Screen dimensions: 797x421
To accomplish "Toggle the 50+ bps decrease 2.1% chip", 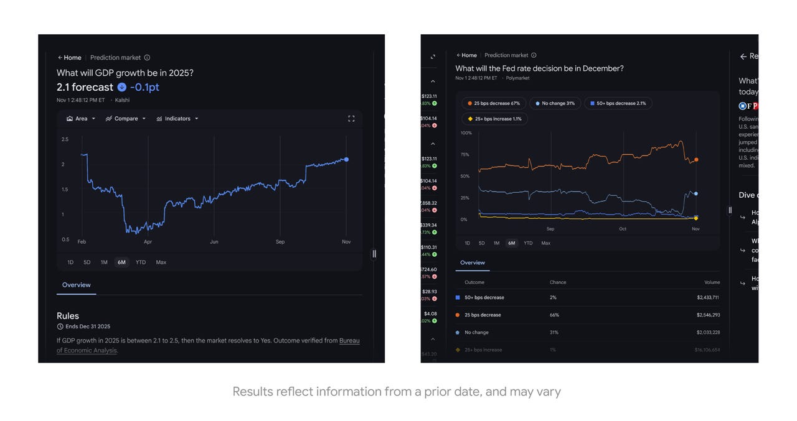I will pos(618,103).
